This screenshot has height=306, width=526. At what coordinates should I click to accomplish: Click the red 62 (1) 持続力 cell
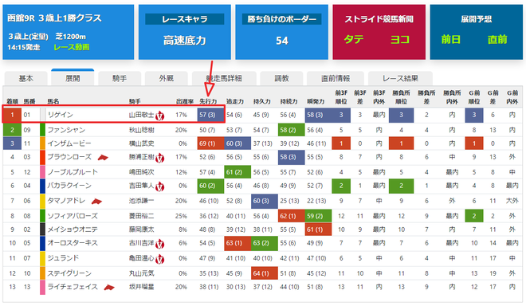291,216
